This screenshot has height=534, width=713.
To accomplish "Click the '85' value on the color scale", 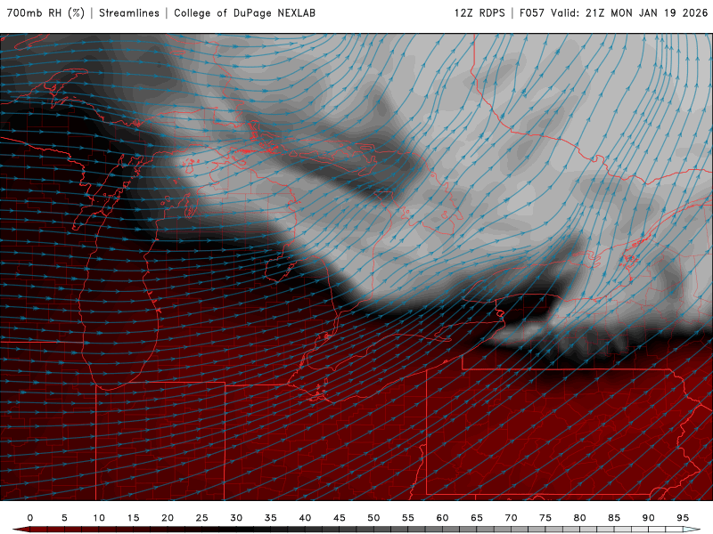I will (614, 518).
